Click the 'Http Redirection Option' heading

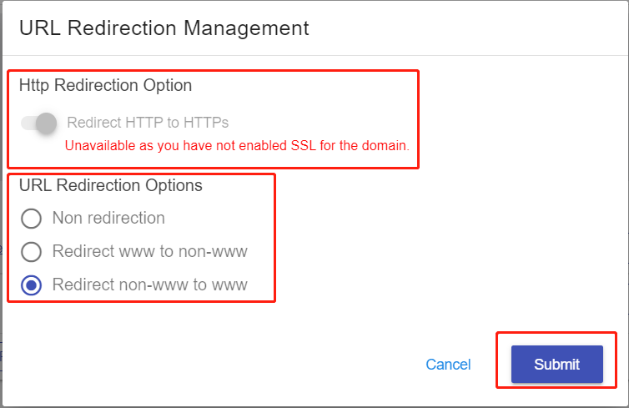tap(105, 85)
